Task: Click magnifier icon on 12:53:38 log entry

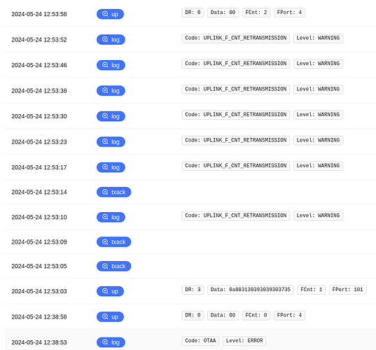Action: click(105, 90)
